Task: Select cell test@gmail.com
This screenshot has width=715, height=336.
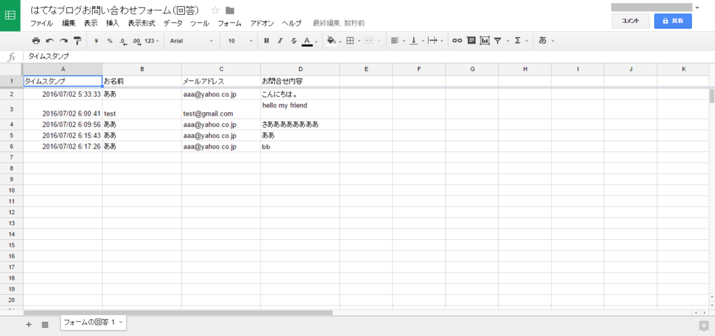Action: 221,109
